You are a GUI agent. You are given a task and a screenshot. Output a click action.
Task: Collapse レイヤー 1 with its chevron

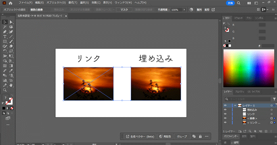(235, 105)
